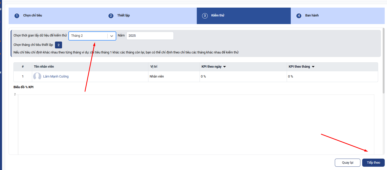Click the Tên nhân viên column header
Viewport: 387px width, 170px height.
coord(44,67)
